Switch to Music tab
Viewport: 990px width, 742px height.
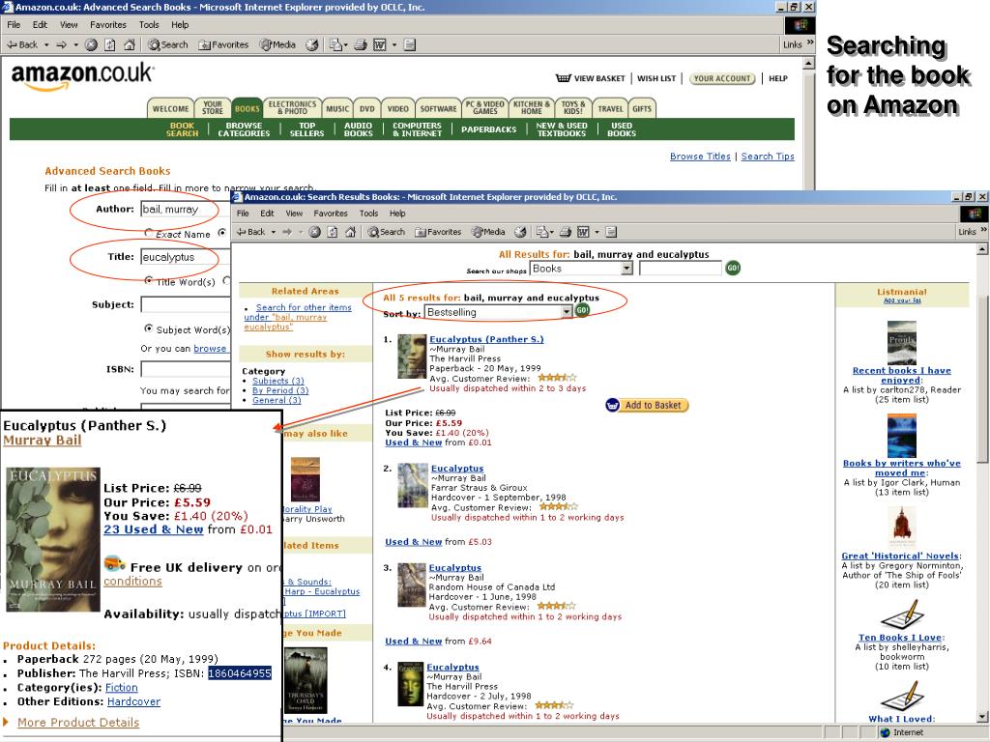coord(337,108)
